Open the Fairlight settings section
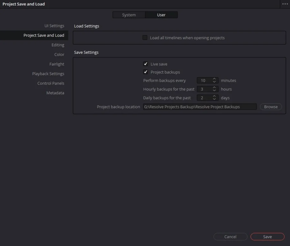This screenshot has width=290, height=246. pyautogui.click(x=57, y=64)
